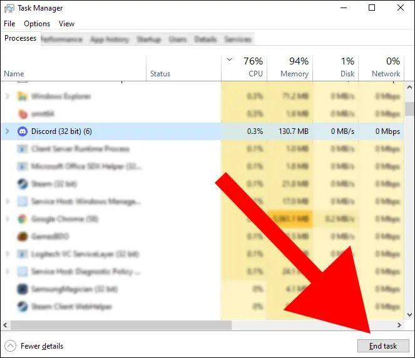The image size is (415, 358).
Task: Click the vertical scrollbar up arrow
Action: [x=409, y=87]
